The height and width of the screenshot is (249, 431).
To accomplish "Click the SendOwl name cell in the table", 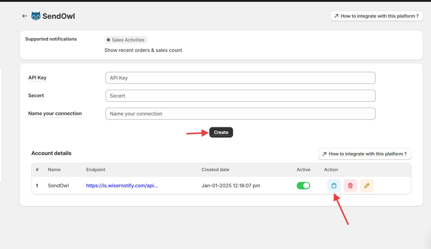I will coord(58,185).
